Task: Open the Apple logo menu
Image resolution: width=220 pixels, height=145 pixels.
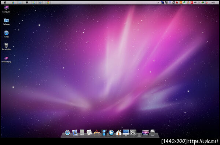Action: click(5, 3)
